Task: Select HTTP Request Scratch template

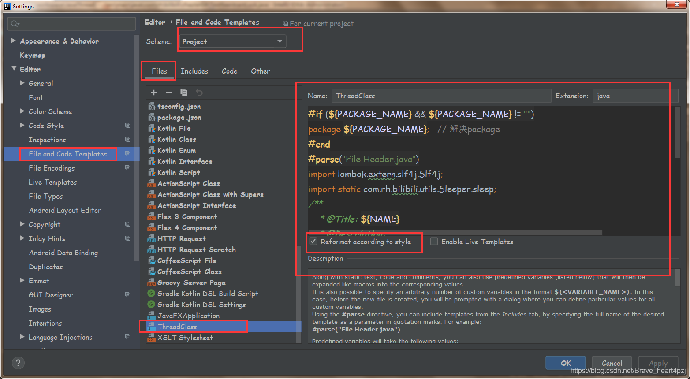Action: (197, 250)
